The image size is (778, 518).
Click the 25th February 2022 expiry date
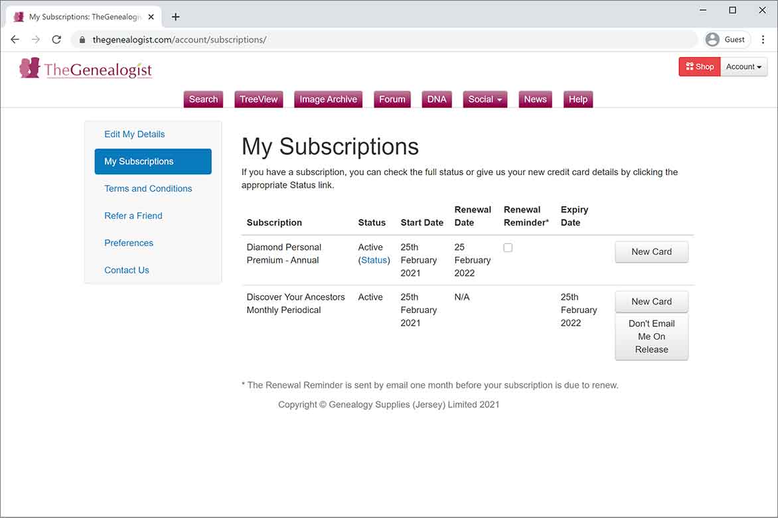click(x=579, y=310)
